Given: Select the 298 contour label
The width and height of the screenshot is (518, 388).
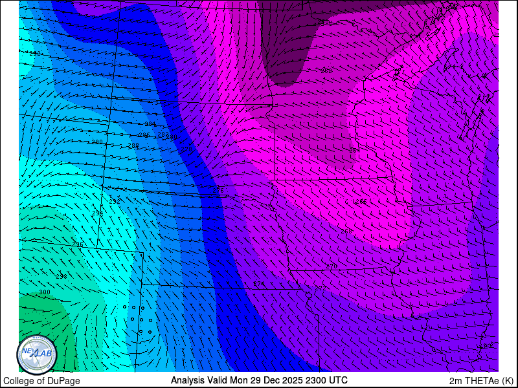Looking at the screenshot, I should point(62,277).
